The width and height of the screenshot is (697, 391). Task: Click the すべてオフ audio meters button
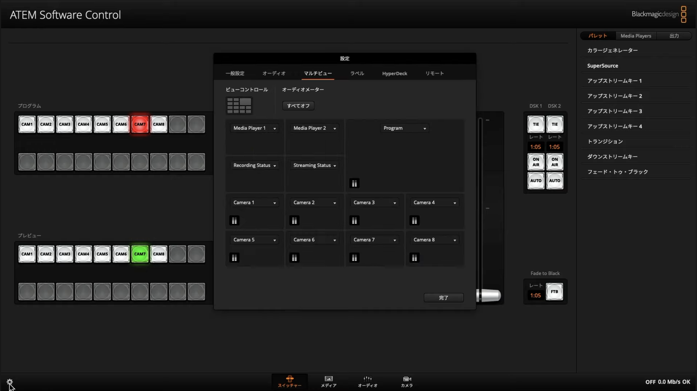(298, 106)
